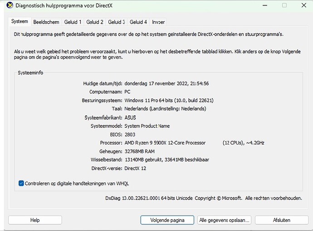Screen dimensions: 313x231
Task: Click the DirectX diagnostic title bar icon
Action: point(10,5)
